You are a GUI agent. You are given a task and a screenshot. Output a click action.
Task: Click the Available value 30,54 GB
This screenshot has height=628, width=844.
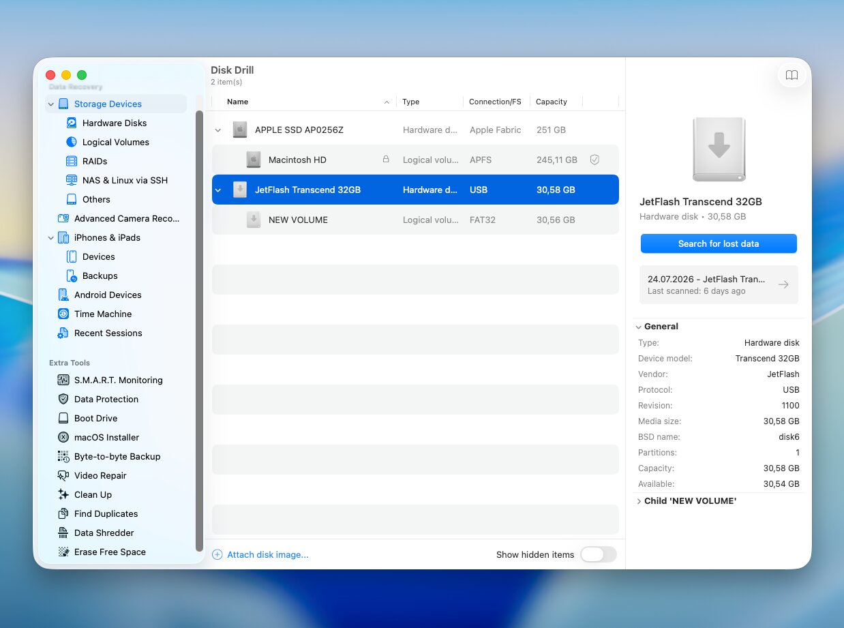[781, 483]
